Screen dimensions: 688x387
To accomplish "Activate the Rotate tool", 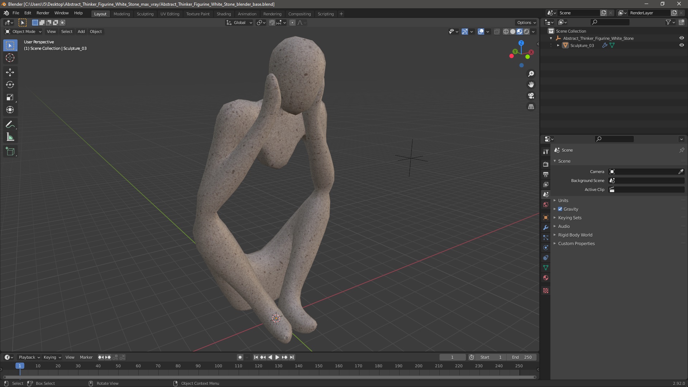I will pyautogui.click(x=10, y=85).
